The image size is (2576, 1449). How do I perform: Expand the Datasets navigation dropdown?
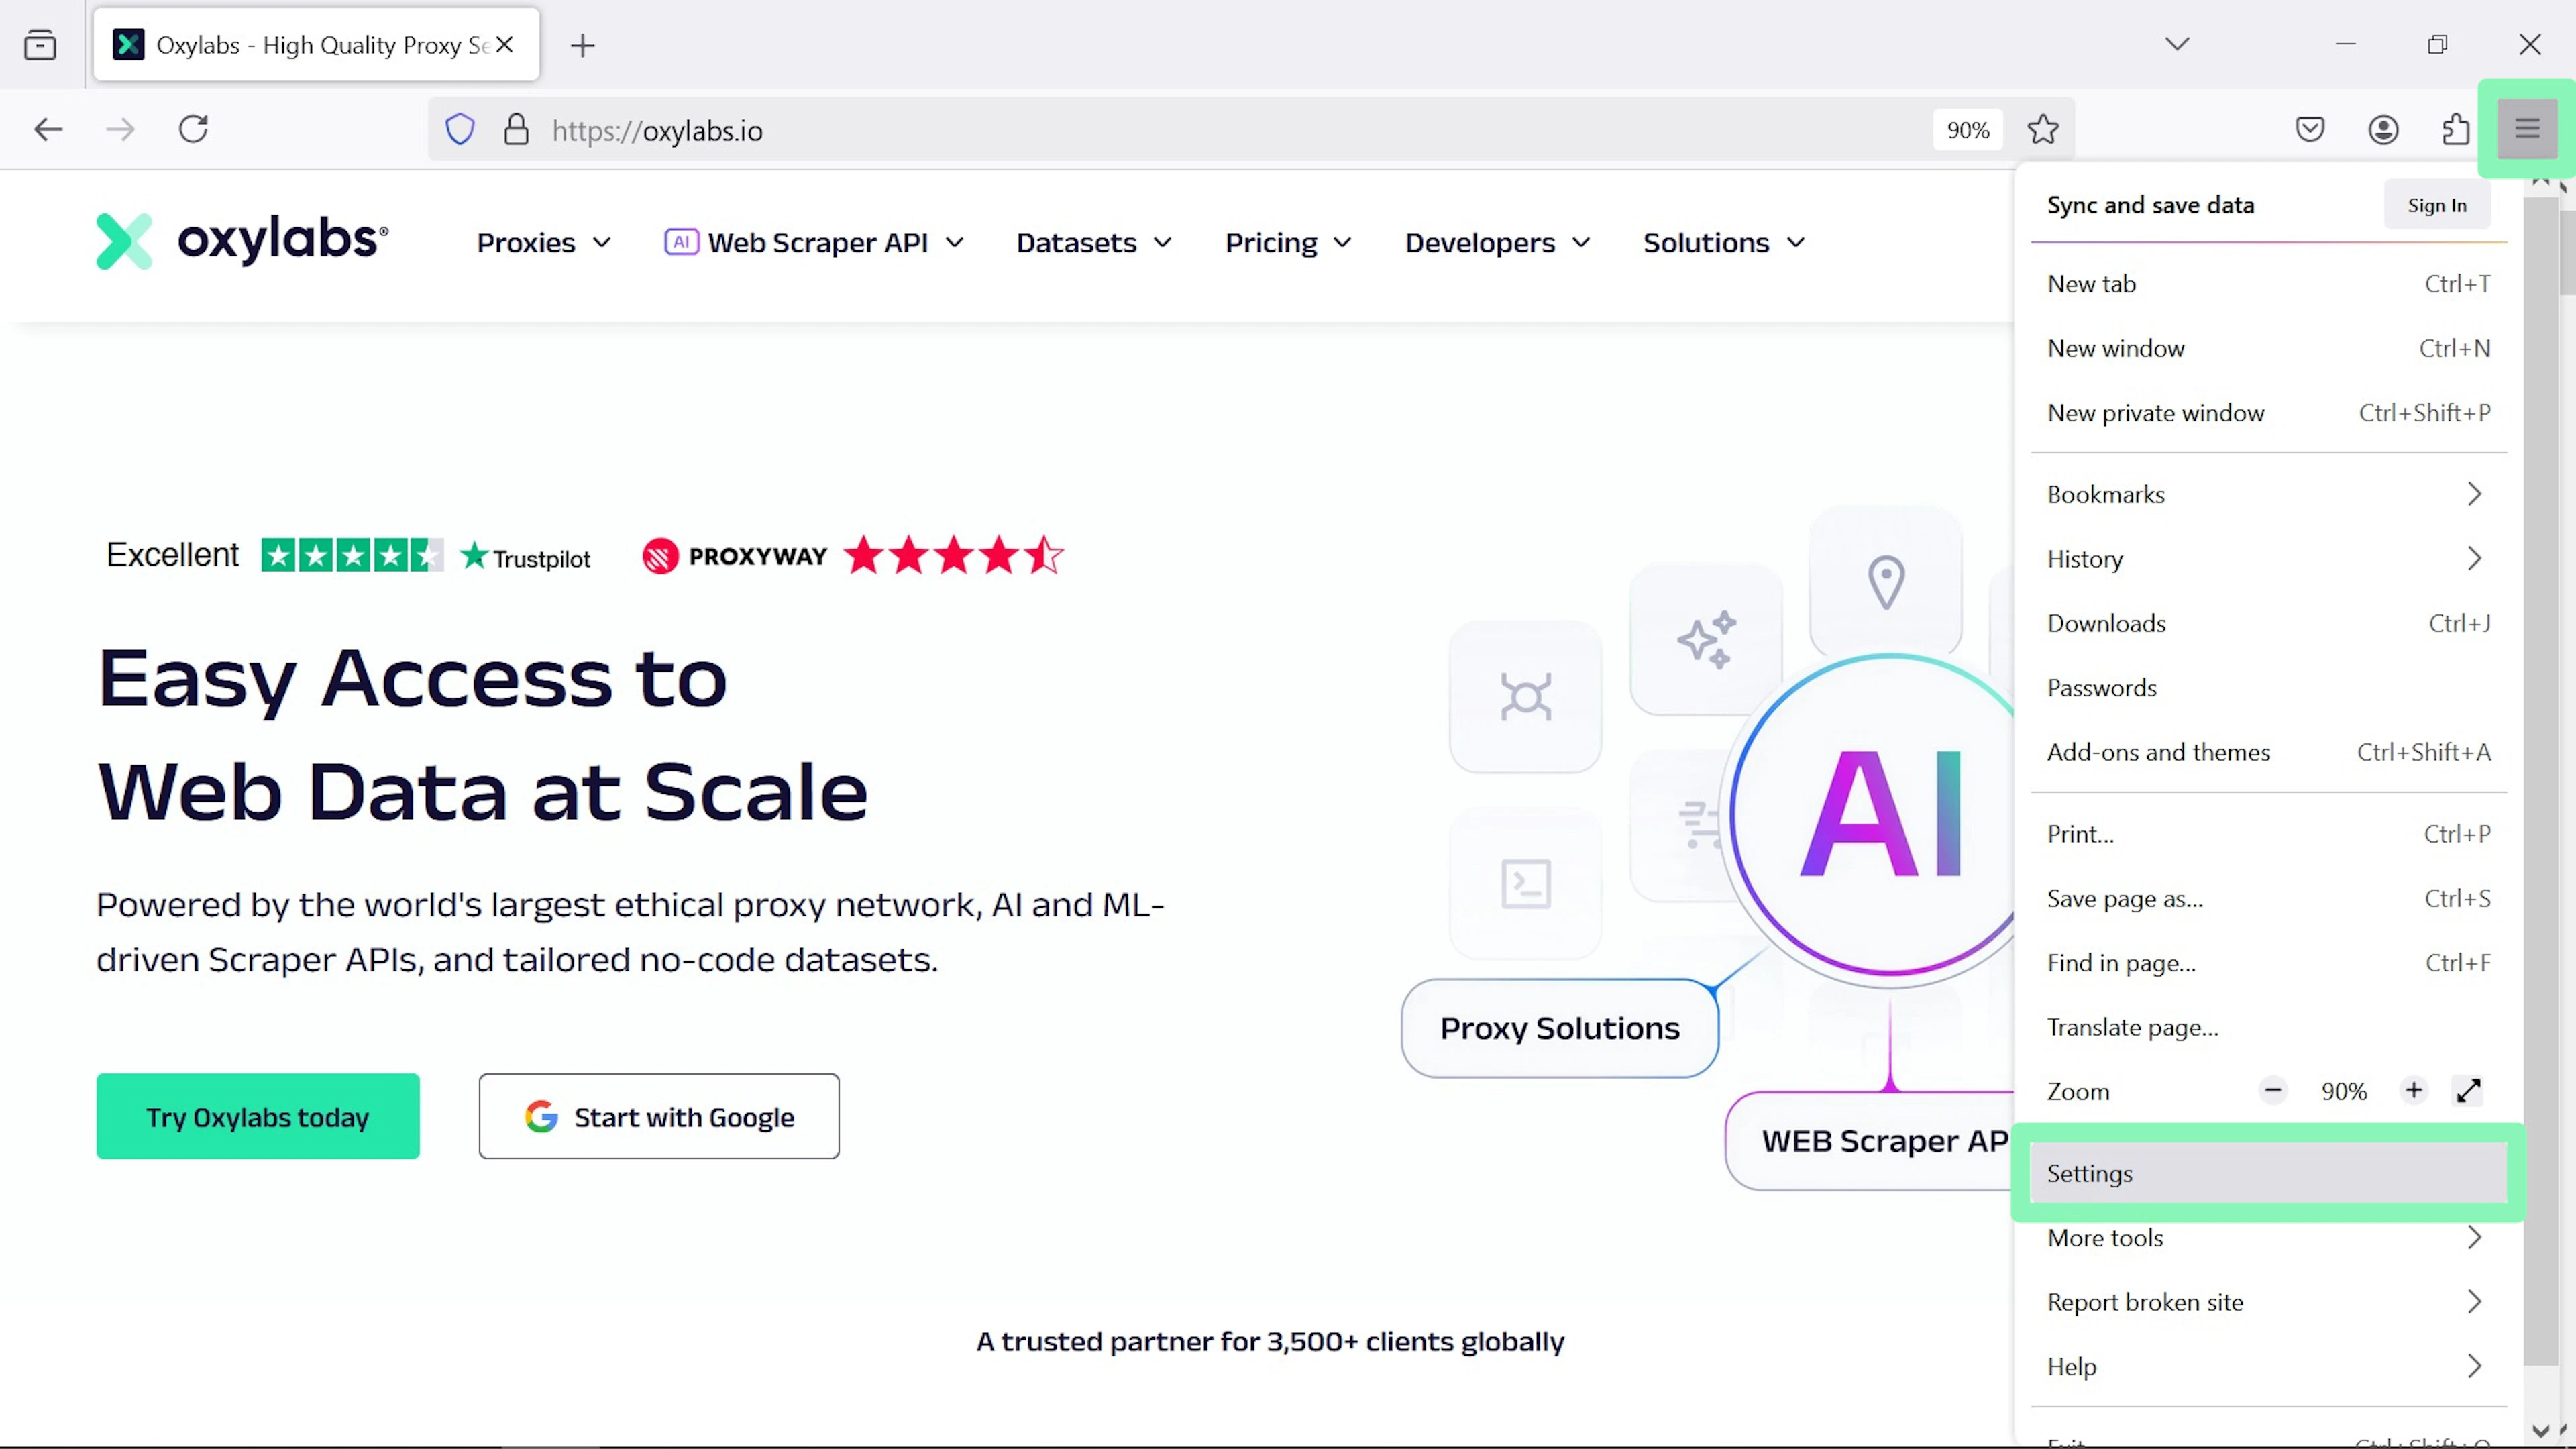(1094, 243)
